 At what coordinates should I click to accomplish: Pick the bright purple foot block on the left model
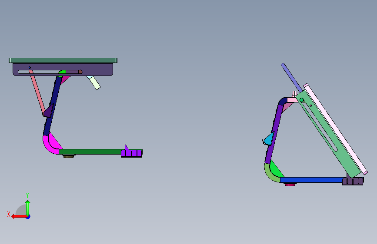pyautogui.click(x=131, y=153)
